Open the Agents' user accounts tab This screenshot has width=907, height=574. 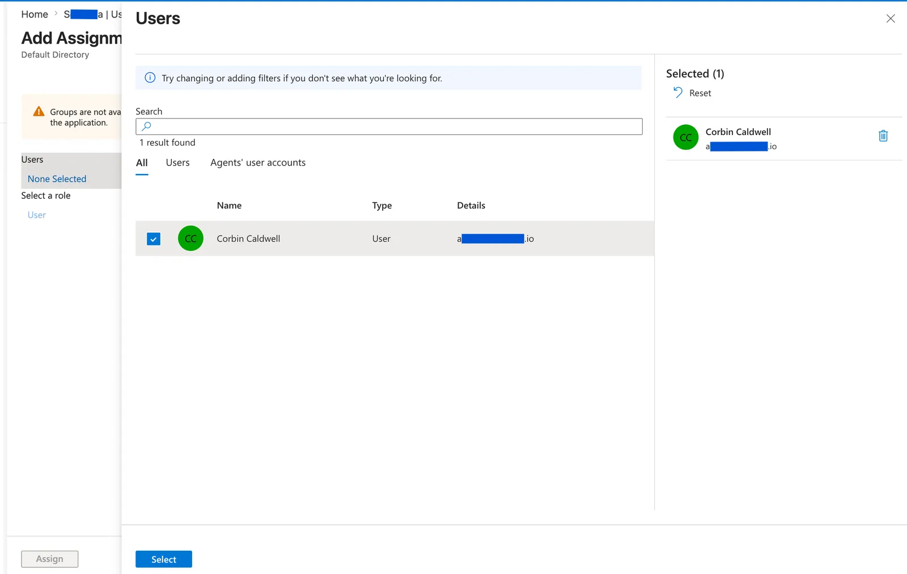258,163
